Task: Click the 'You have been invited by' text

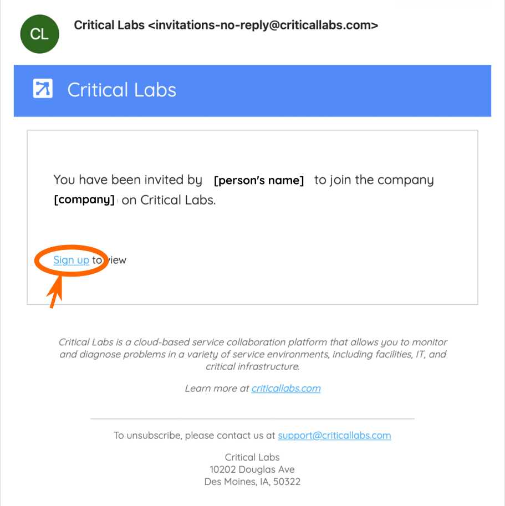Action: click(128, 180)
